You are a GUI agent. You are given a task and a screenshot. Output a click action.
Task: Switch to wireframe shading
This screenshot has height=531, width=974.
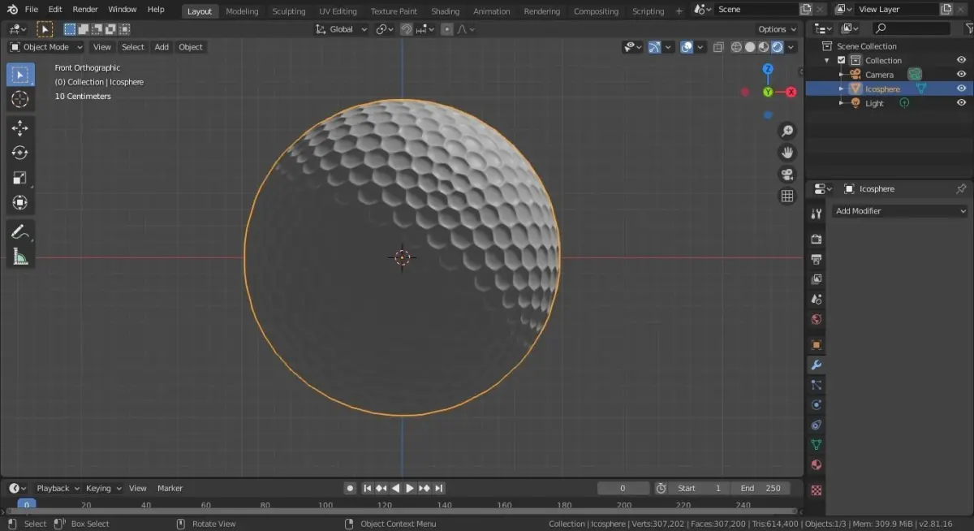(x=737, y=47)
